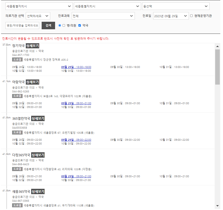
Task: Click phone number 044-862-5265
Action: [21, 91]
